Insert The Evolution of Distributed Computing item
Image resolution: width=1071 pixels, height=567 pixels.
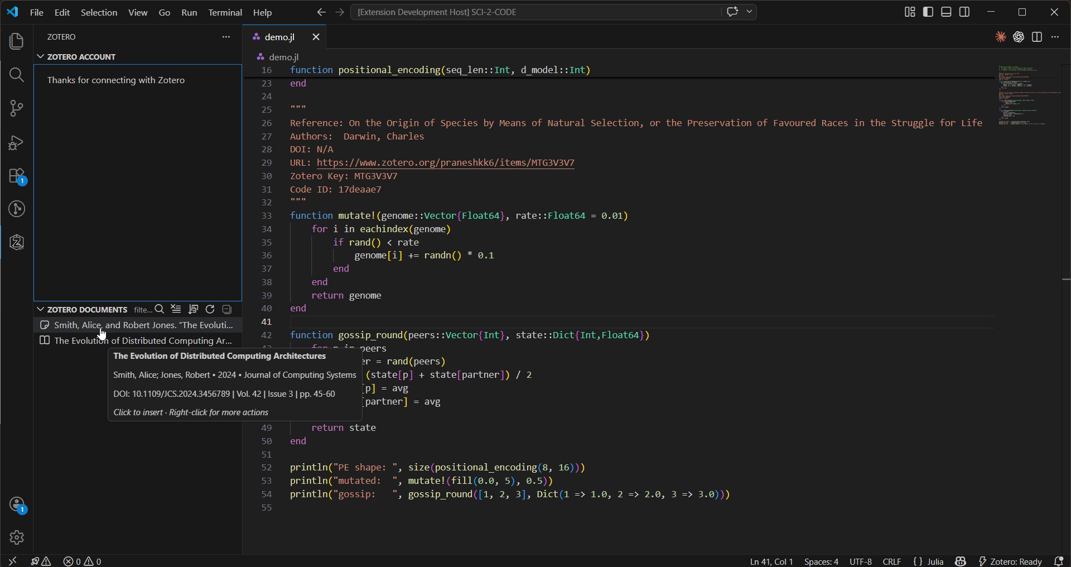pos(137,340)
